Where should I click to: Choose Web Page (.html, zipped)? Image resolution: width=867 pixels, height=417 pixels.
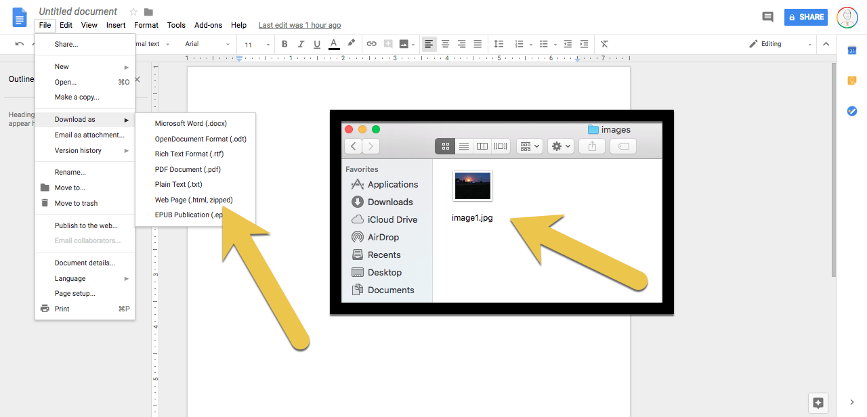(195, 200)
